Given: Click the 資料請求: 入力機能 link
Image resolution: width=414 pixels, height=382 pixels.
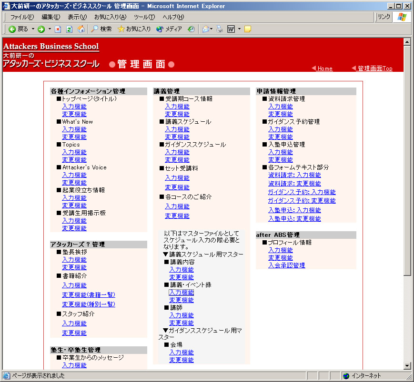Looking at the screenshot, I should tap(294, 175).
